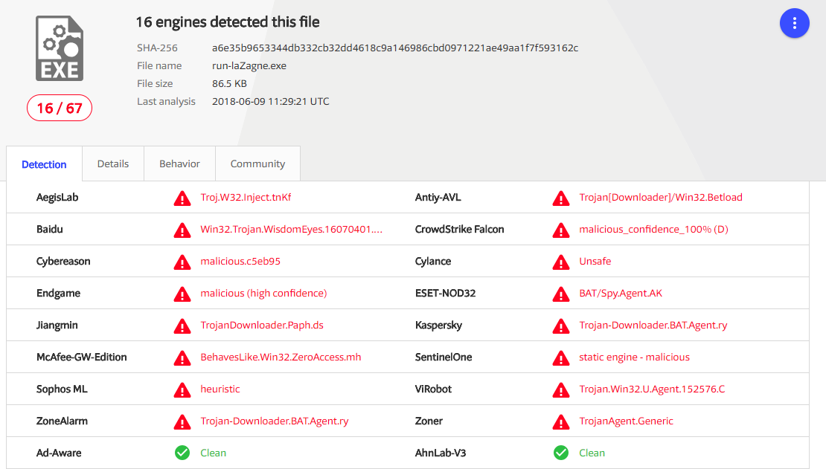Click the Cybereason engine name
This screenshot has height=469, width=826.
click(x=63, y=262)
